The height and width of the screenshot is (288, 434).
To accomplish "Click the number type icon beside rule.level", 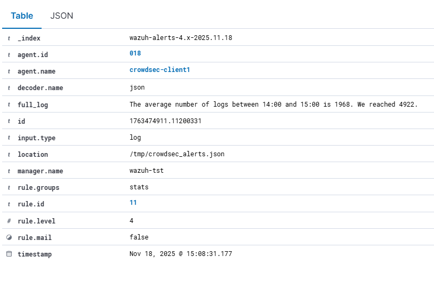I will pos(9,221).
